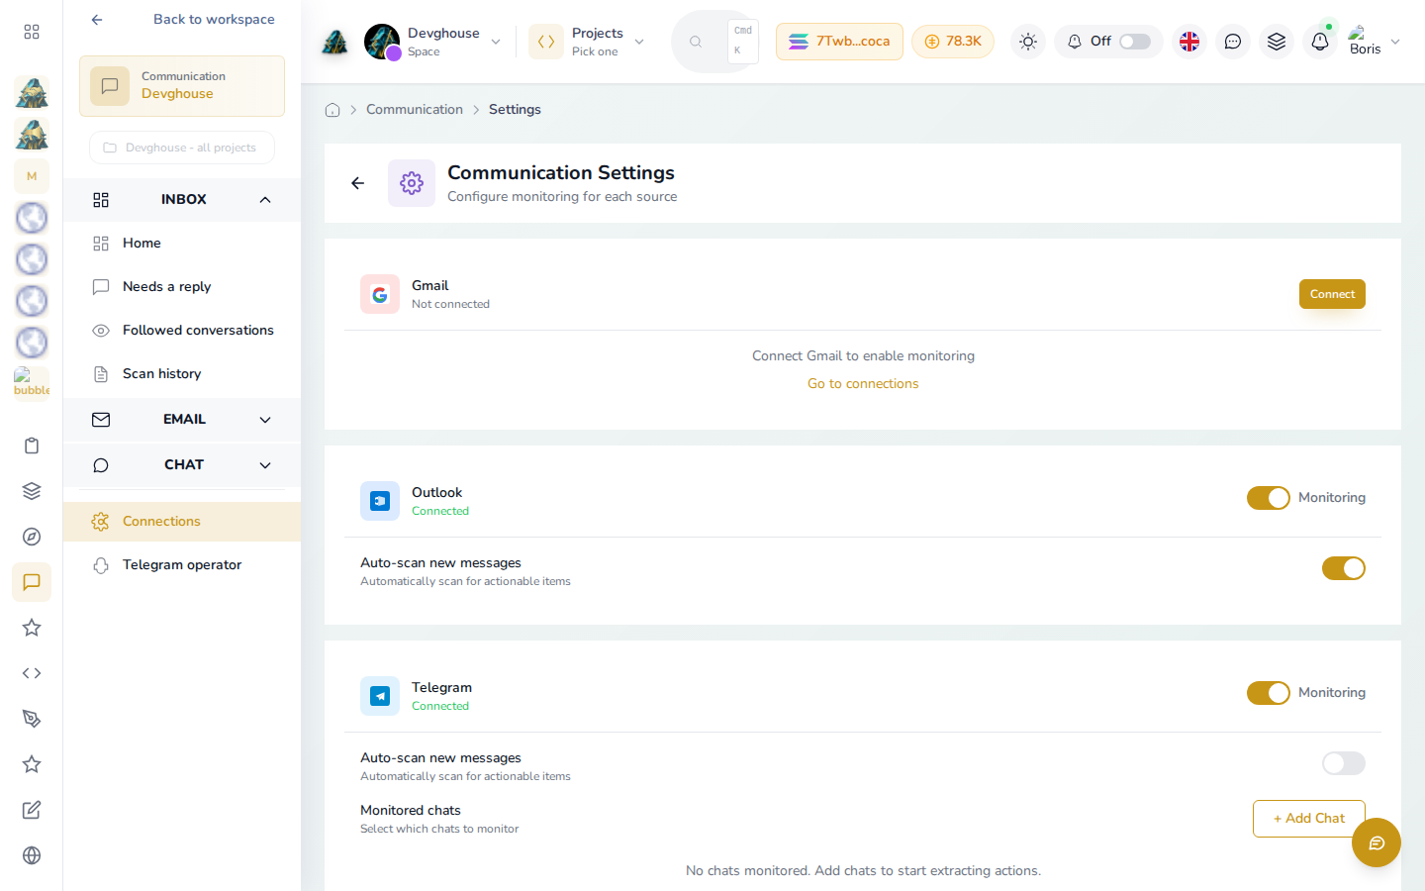Open the code brackets icon in left rail

pos(32,673)
